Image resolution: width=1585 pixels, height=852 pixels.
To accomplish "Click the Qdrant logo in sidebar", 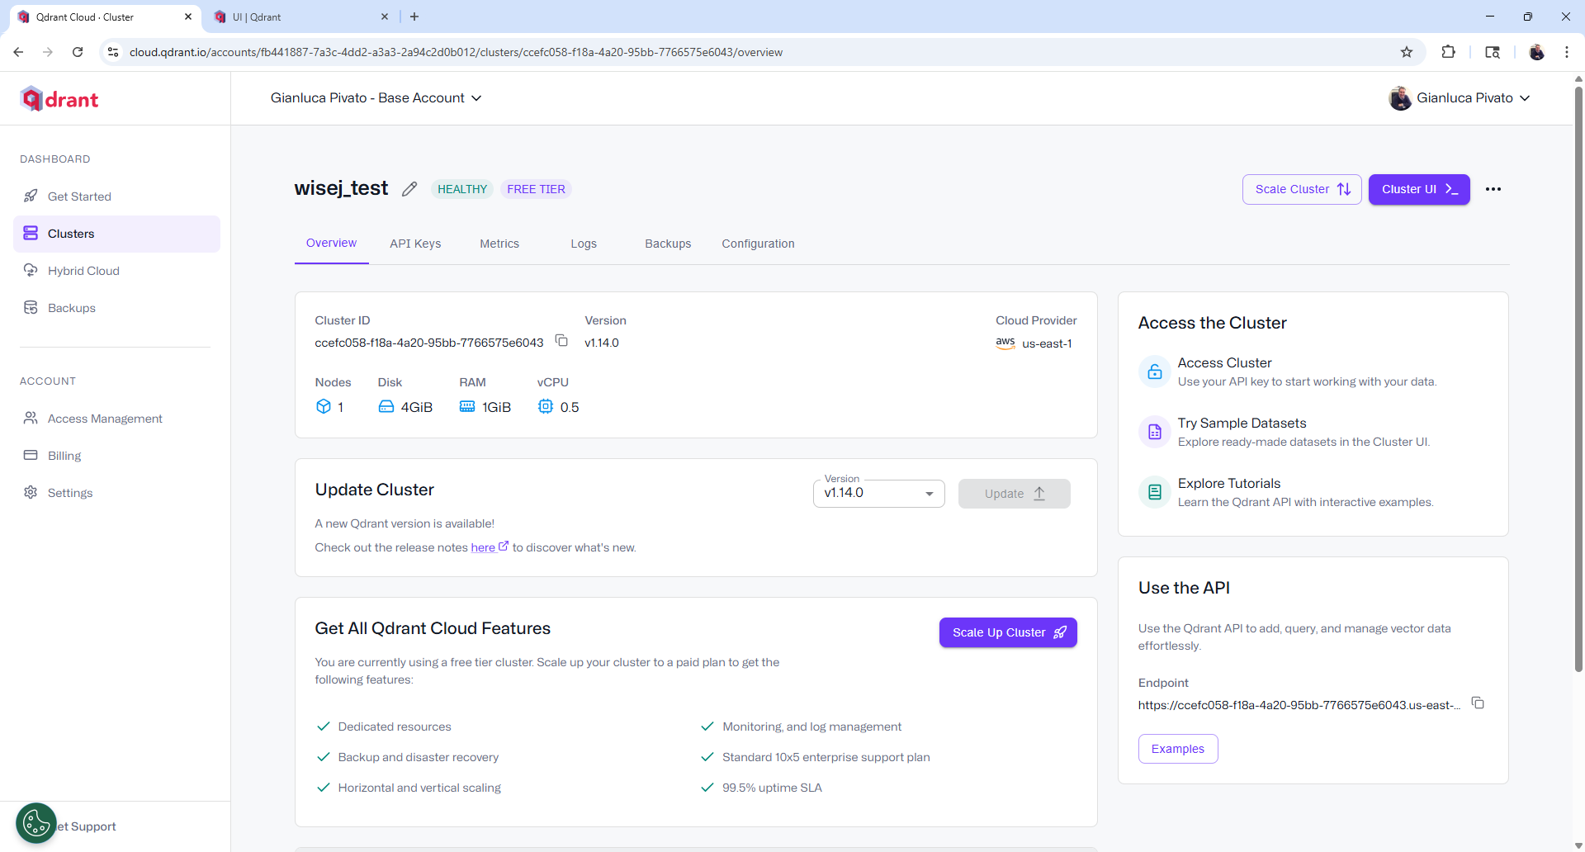I will pos(59,99).
